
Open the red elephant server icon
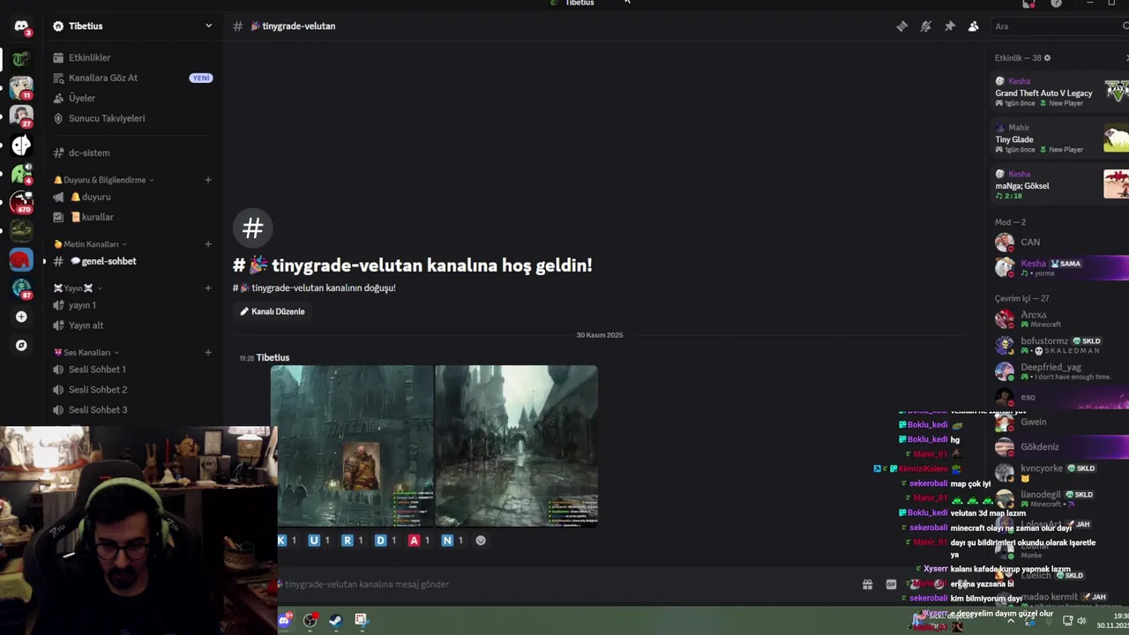pyautogui.click(x=21, y=259)
